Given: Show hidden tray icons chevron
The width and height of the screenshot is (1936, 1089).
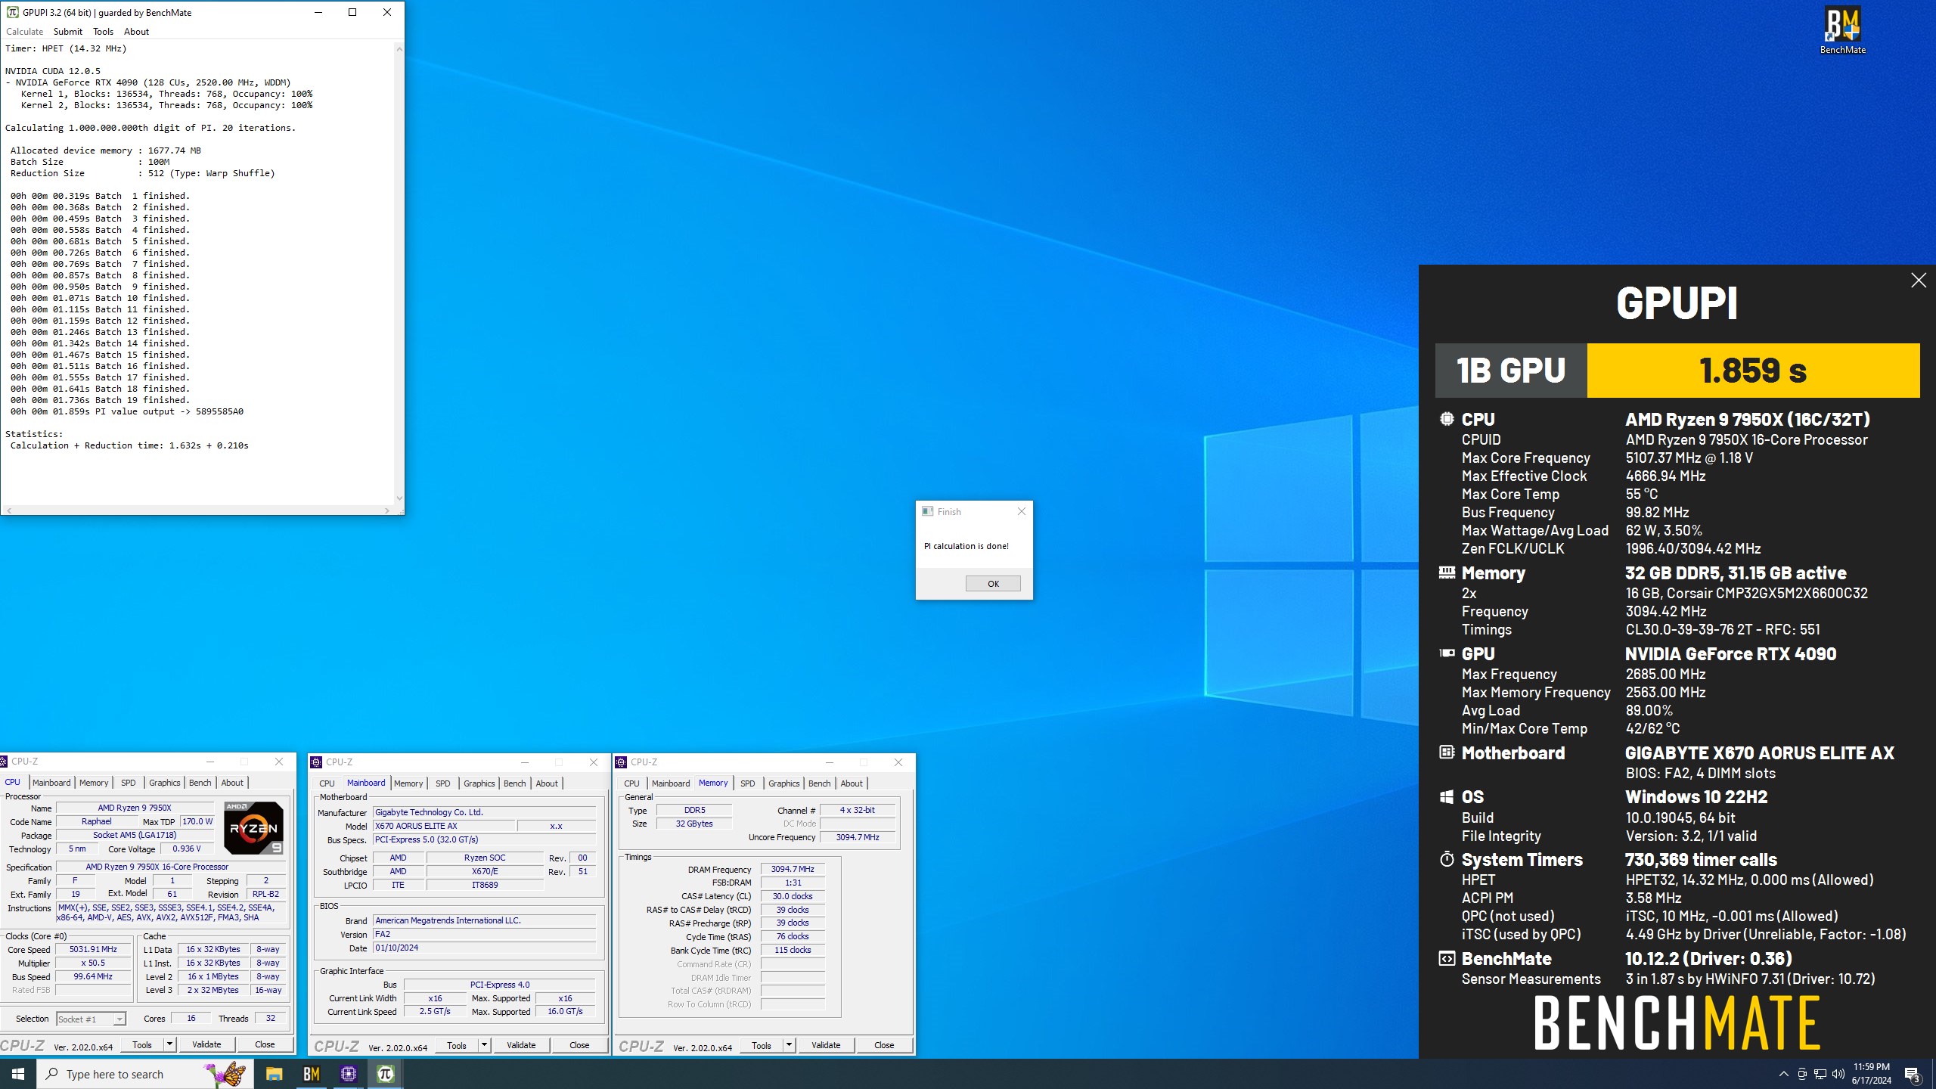Looking at the screenshot, I should point(1783,1074).
